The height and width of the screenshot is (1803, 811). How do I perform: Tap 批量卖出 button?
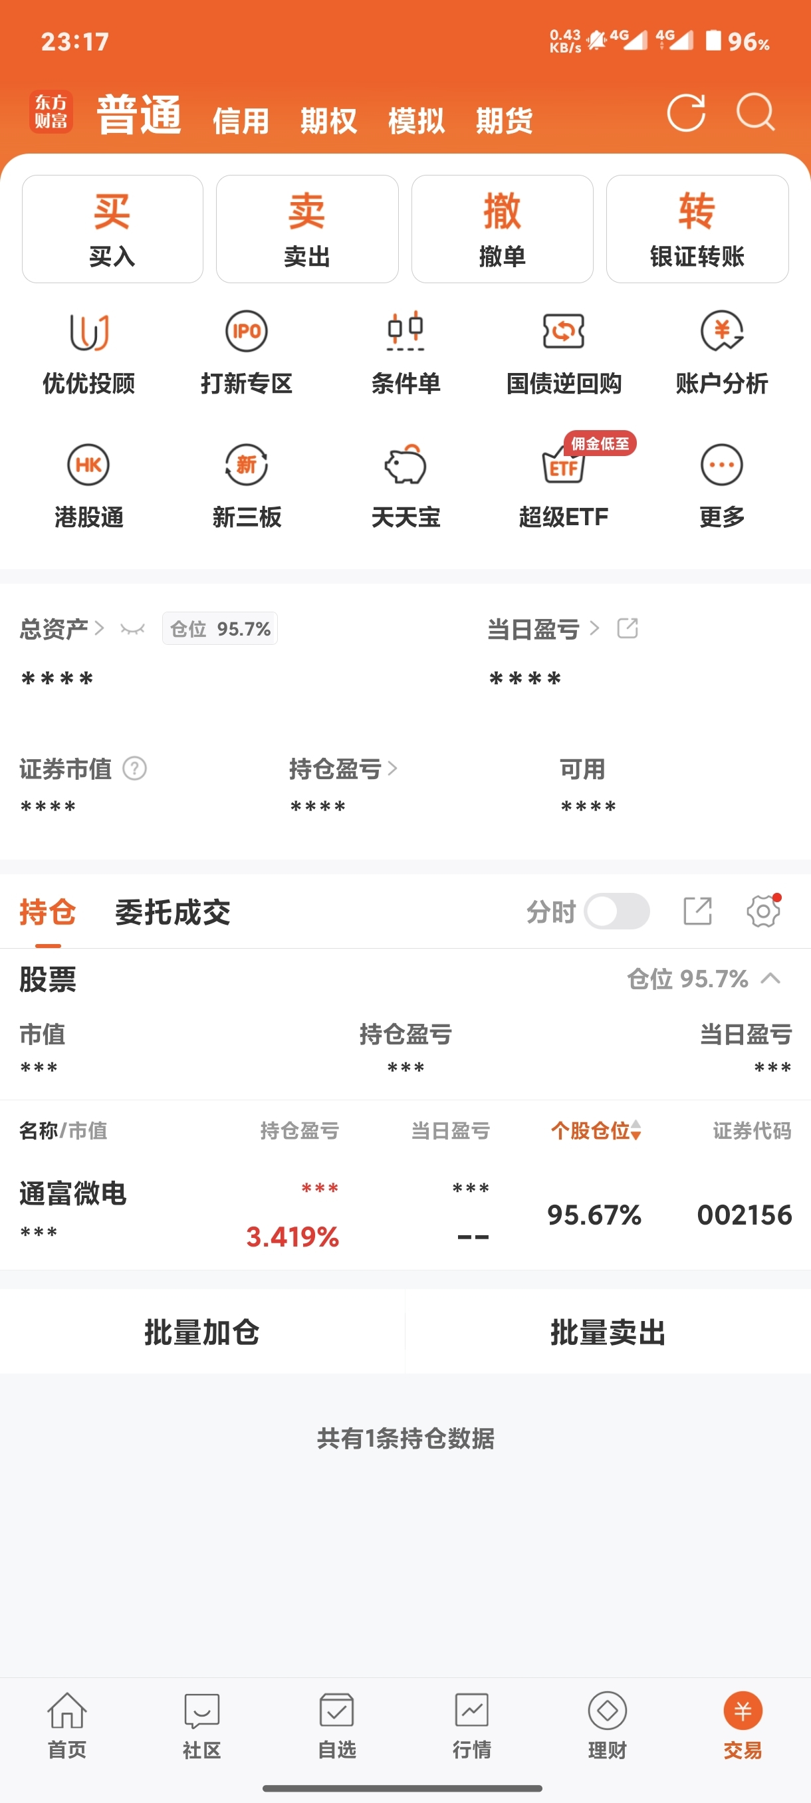(x=608, y=1332)
